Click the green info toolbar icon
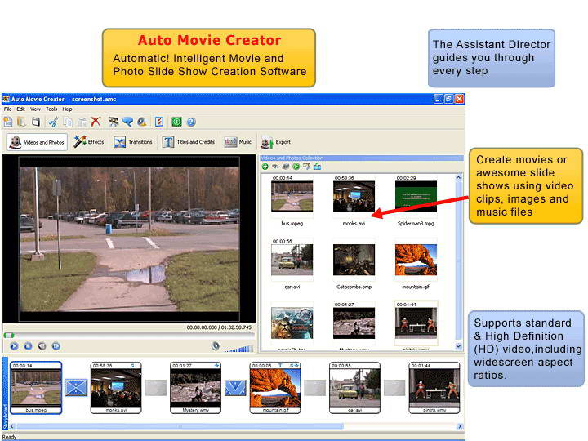The width and height of the screenshot is (588, 441). coord(176,122)
